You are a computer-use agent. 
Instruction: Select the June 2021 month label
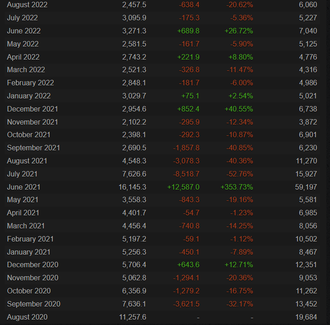(x=23, y=187)
